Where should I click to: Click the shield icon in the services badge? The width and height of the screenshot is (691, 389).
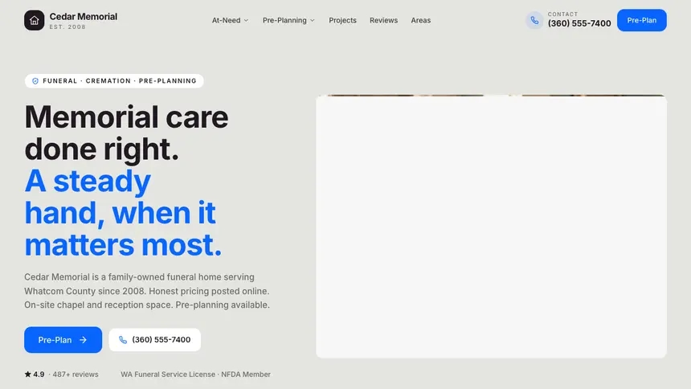35,81
